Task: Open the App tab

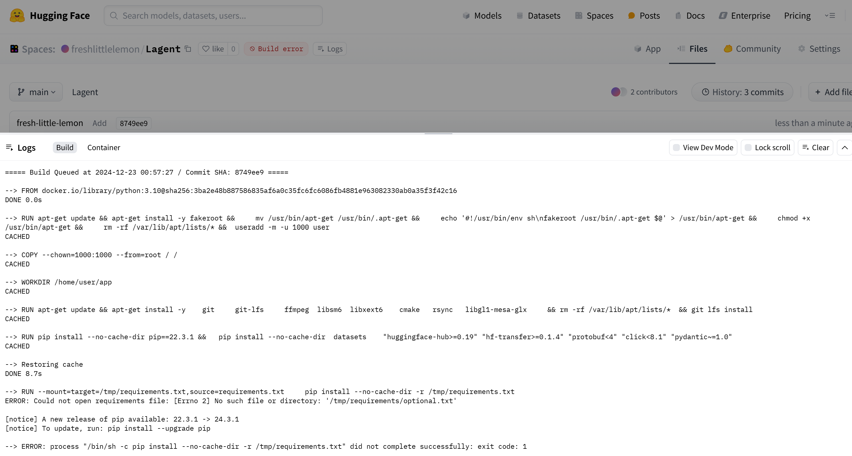Action: pos(647,49)
